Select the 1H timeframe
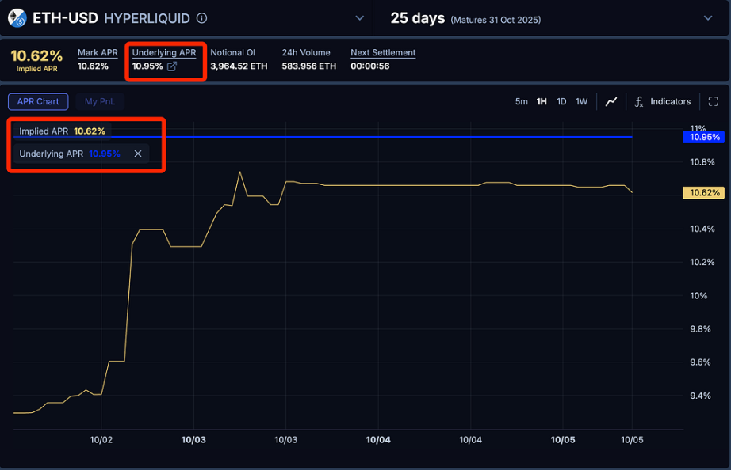Viewport: 731px width, 470px height. pyautogui.click(x=542, y=101)
